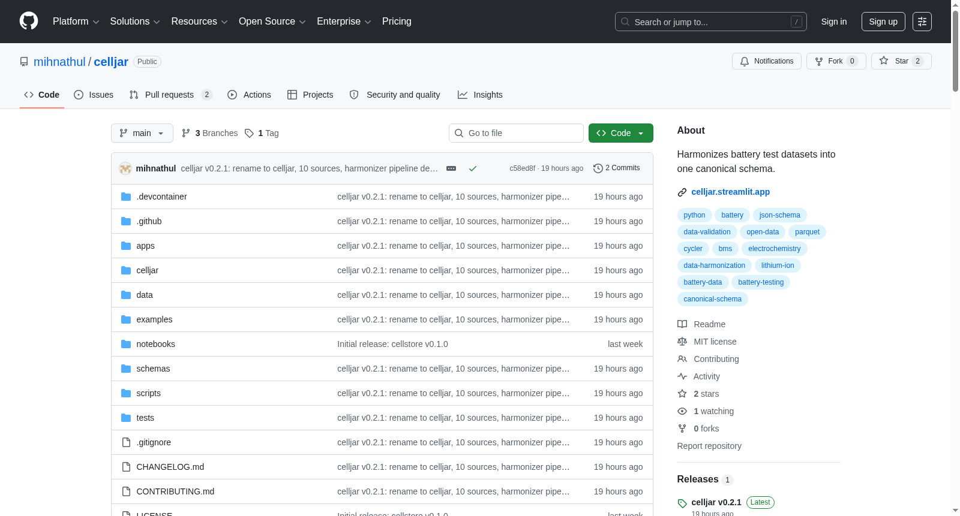The width and height of the screenshot is (960, 516).
Task: Click the Readme book icon
Action: click(682, 324)
